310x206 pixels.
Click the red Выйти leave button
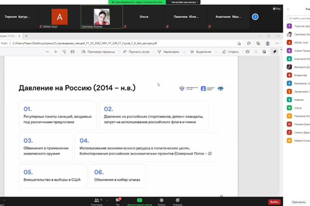274,202
